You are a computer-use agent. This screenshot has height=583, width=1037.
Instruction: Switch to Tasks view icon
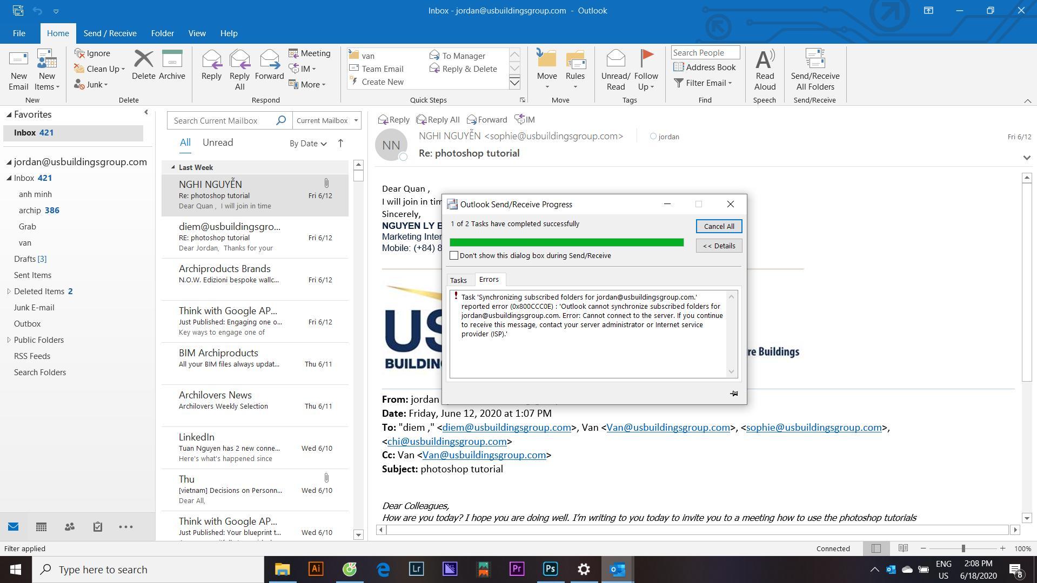tap(97, 527)
